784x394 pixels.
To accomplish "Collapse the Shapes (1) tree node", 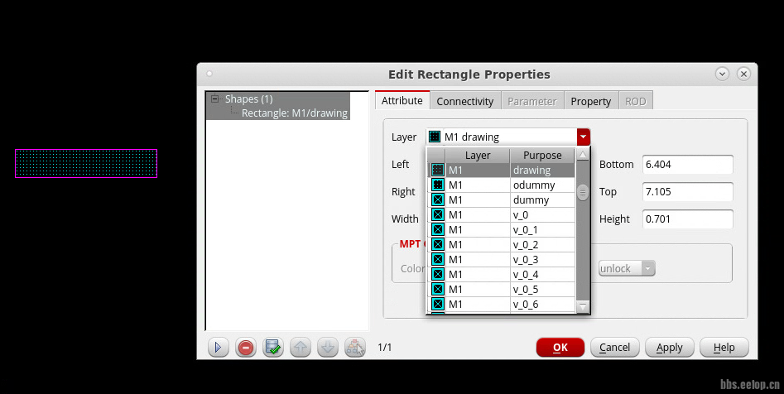I will 215,98.
